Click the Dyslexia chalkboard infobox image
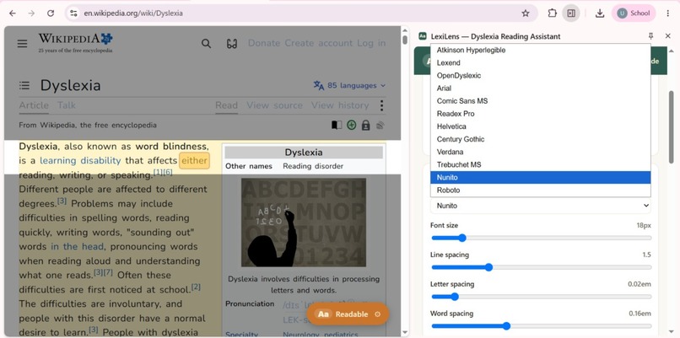680x338 pixels. pos(304,223)
